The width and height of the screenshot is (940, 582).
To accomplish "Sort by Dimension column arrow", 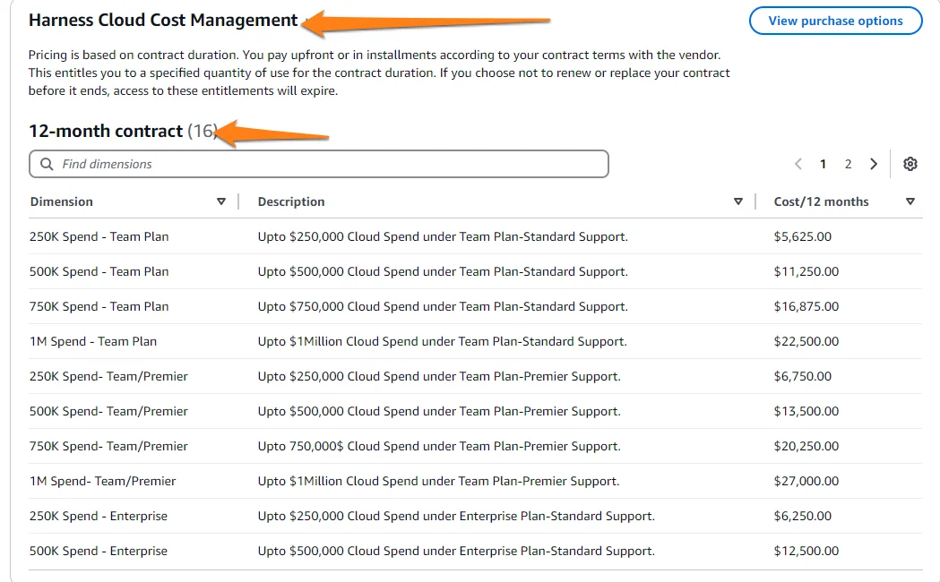I will 221,201.
